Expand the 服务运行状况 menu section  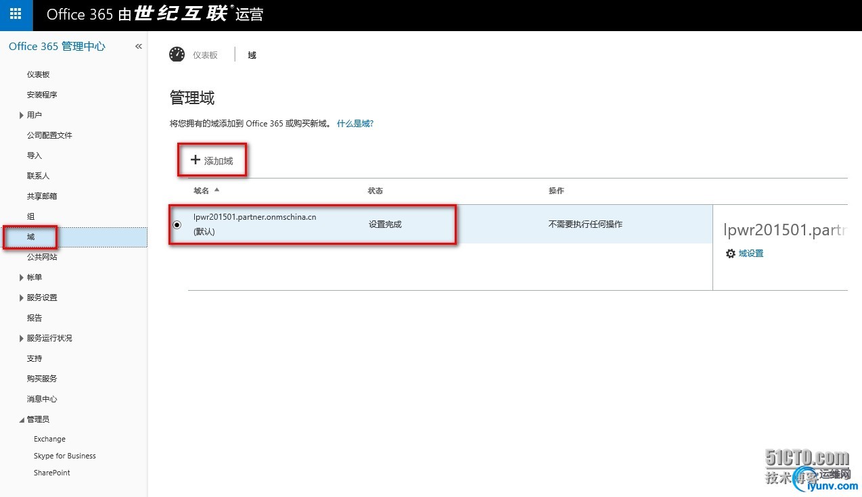[x=22, y=339]
